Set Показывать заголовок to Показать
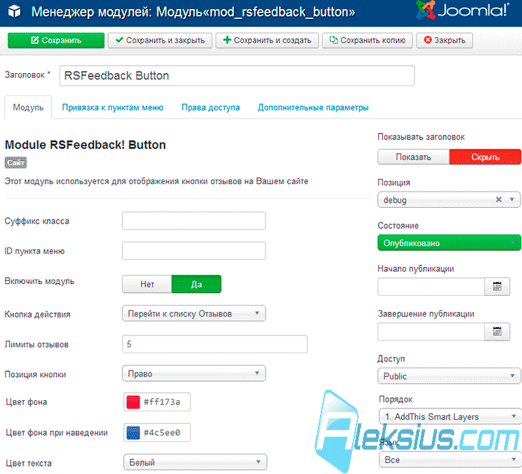 pos(413,157)
